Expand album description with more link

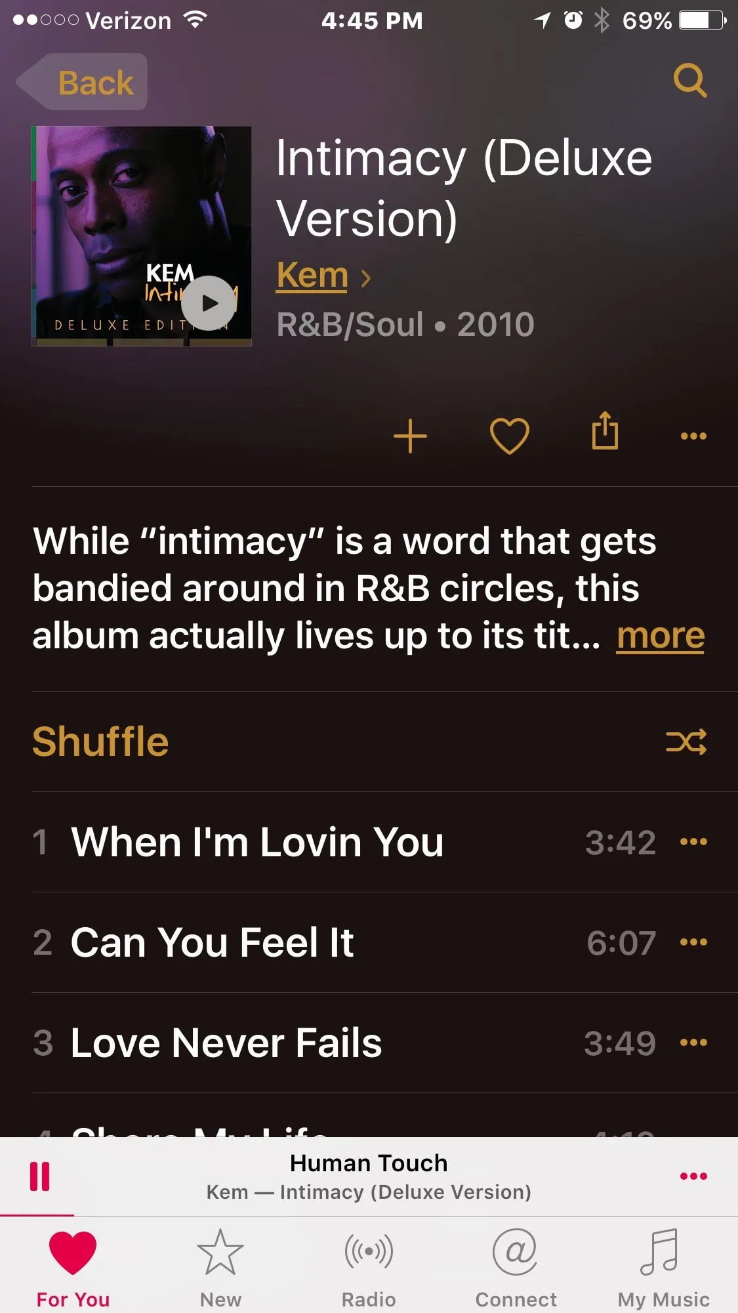pyautogui.click(x=661, y=636)
